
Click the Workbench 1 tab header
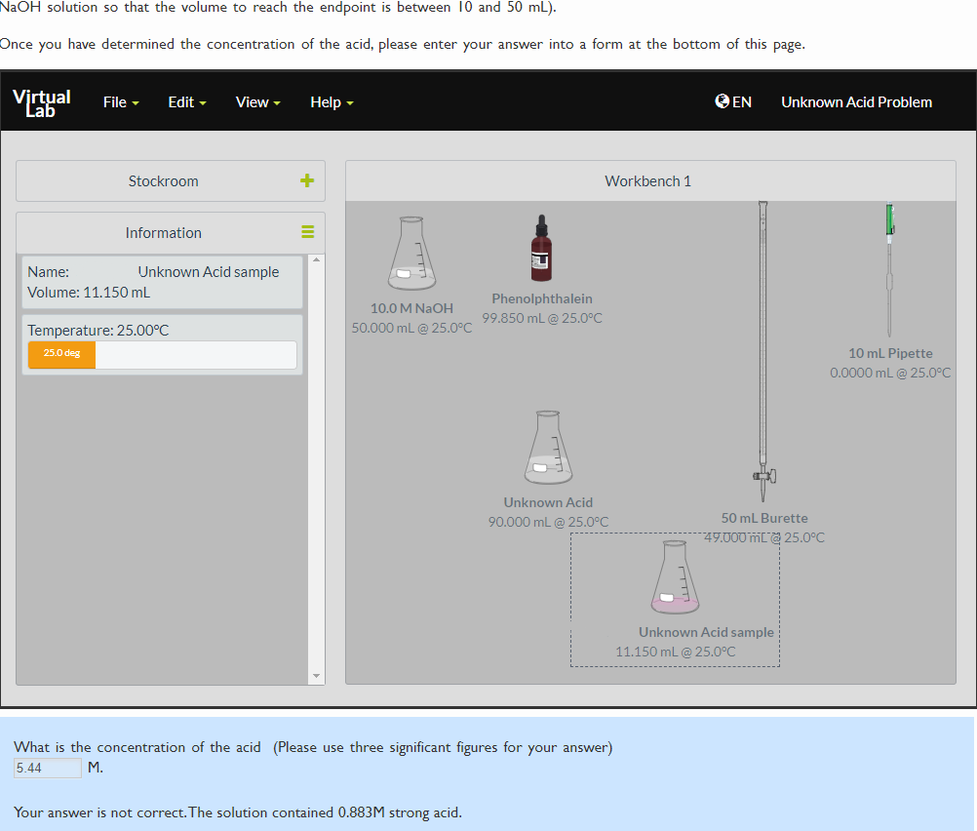[x=650, y=180]
